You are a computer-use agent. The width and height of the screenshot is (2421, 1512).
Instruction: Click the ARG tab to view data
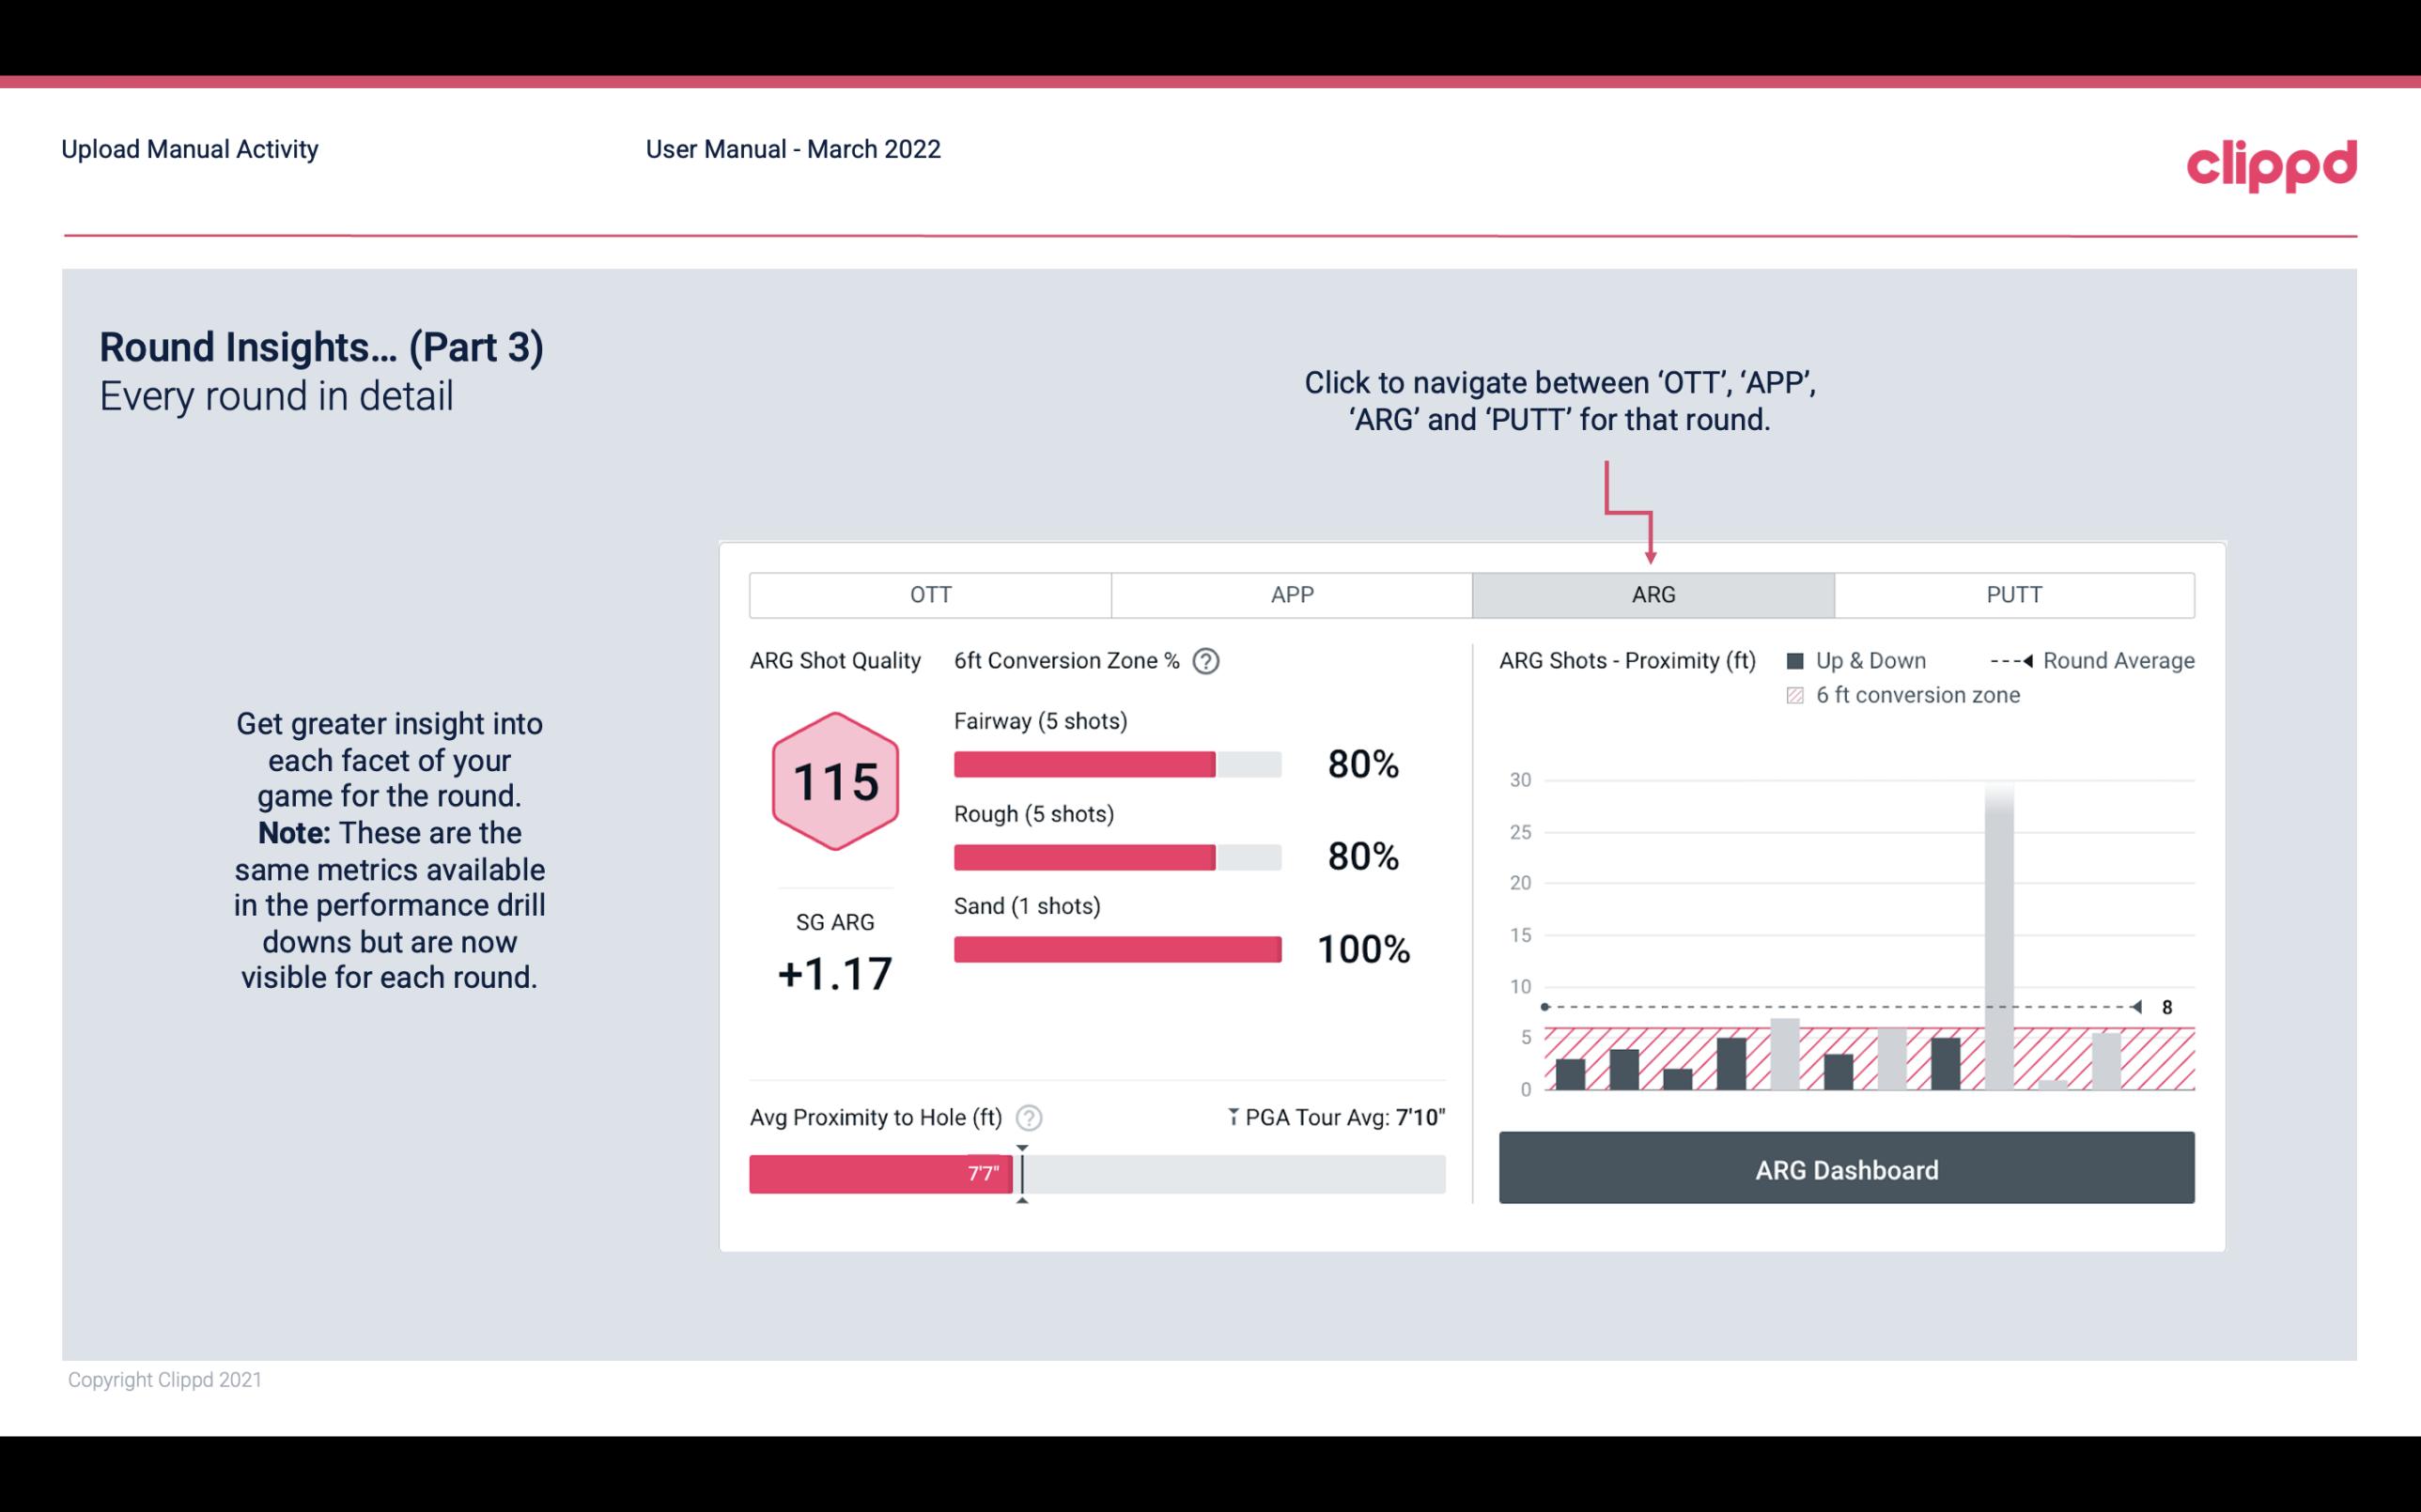click(x=1650, y=594)
